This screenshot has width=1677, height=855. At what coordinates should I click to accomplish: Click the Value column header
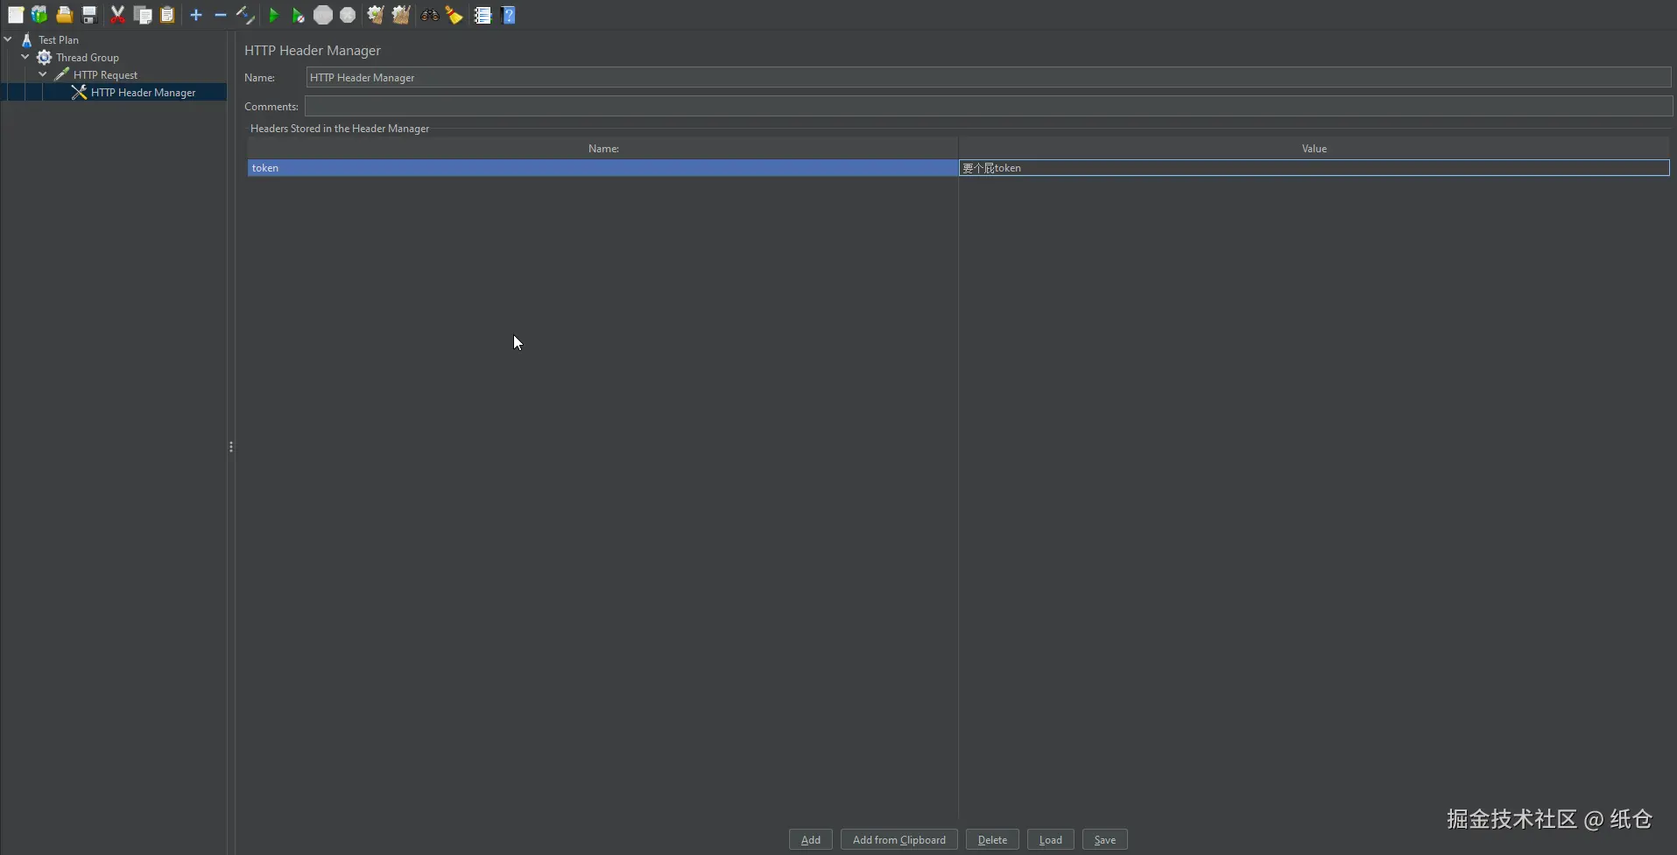click(1314, 148)
